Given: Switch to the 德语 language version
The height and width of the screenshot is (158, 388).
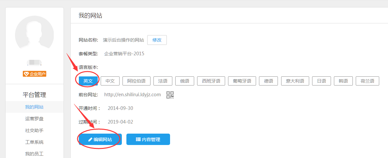Looking at the screenshot, I should [x=268, y=81].
